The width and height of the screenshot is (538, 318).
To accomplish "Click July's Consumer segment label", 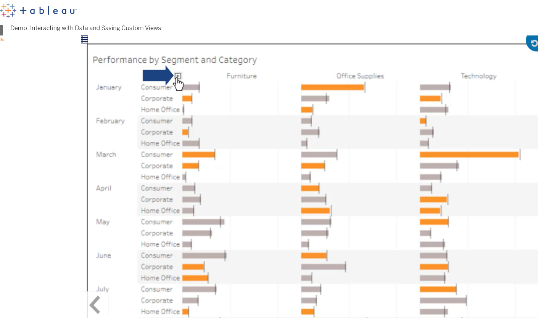I will 157,289.
